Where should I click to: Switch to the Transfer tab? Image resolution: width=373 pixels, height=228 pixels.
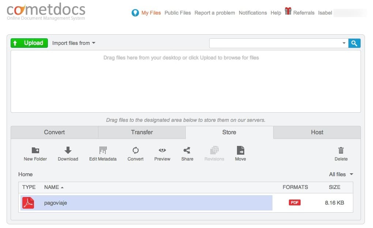point(142,132)
